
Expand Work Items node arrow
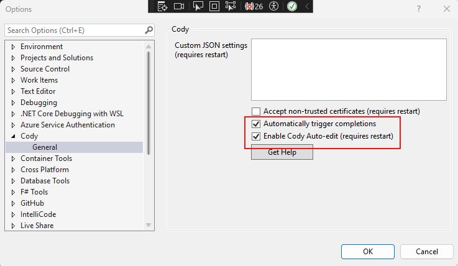coord(13,80)
